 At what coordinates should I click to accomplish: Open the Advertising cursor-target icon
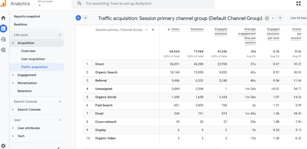coord(3,50)
